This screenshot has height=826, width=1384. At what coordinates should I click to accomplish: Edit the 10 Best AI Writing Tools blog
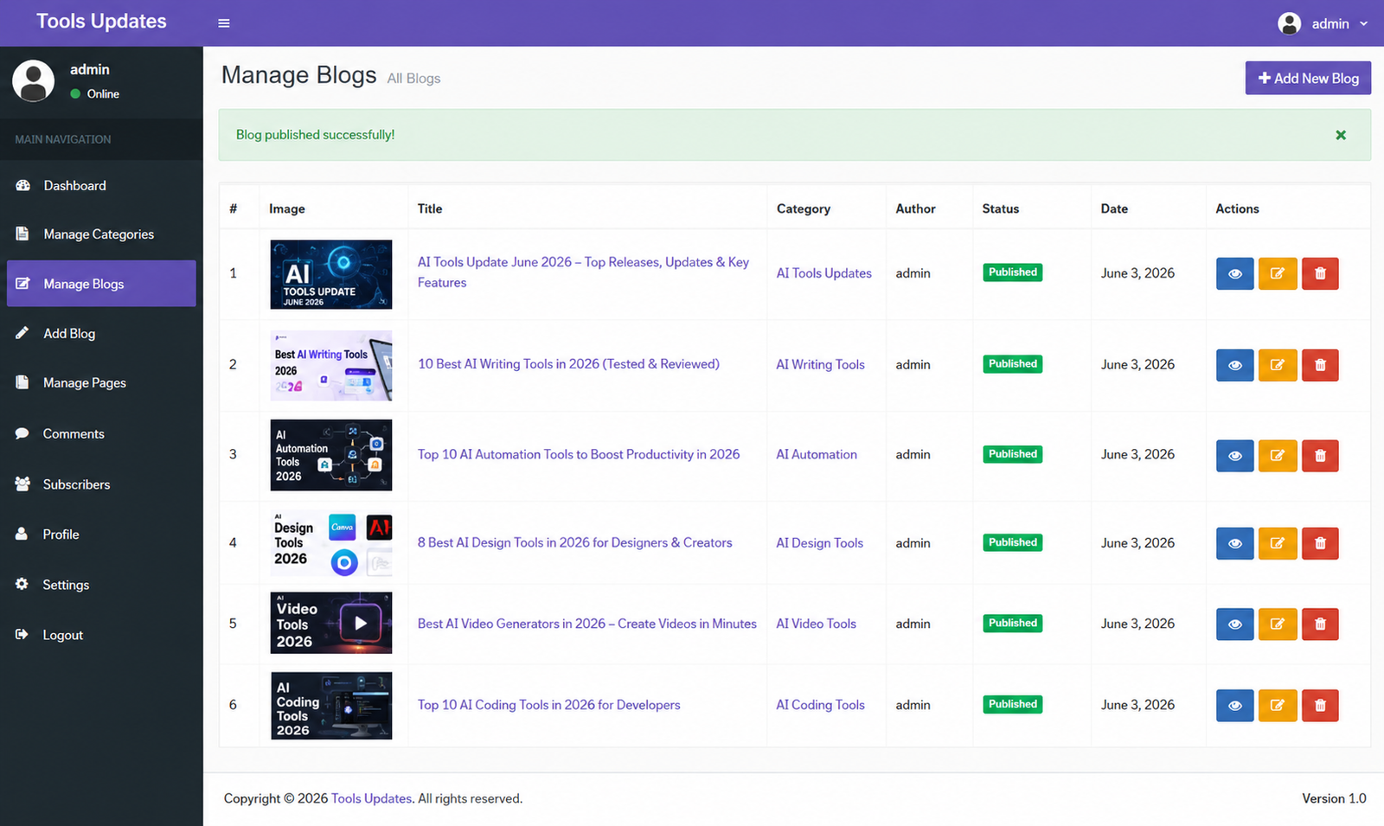click(x=1278, y=365)
